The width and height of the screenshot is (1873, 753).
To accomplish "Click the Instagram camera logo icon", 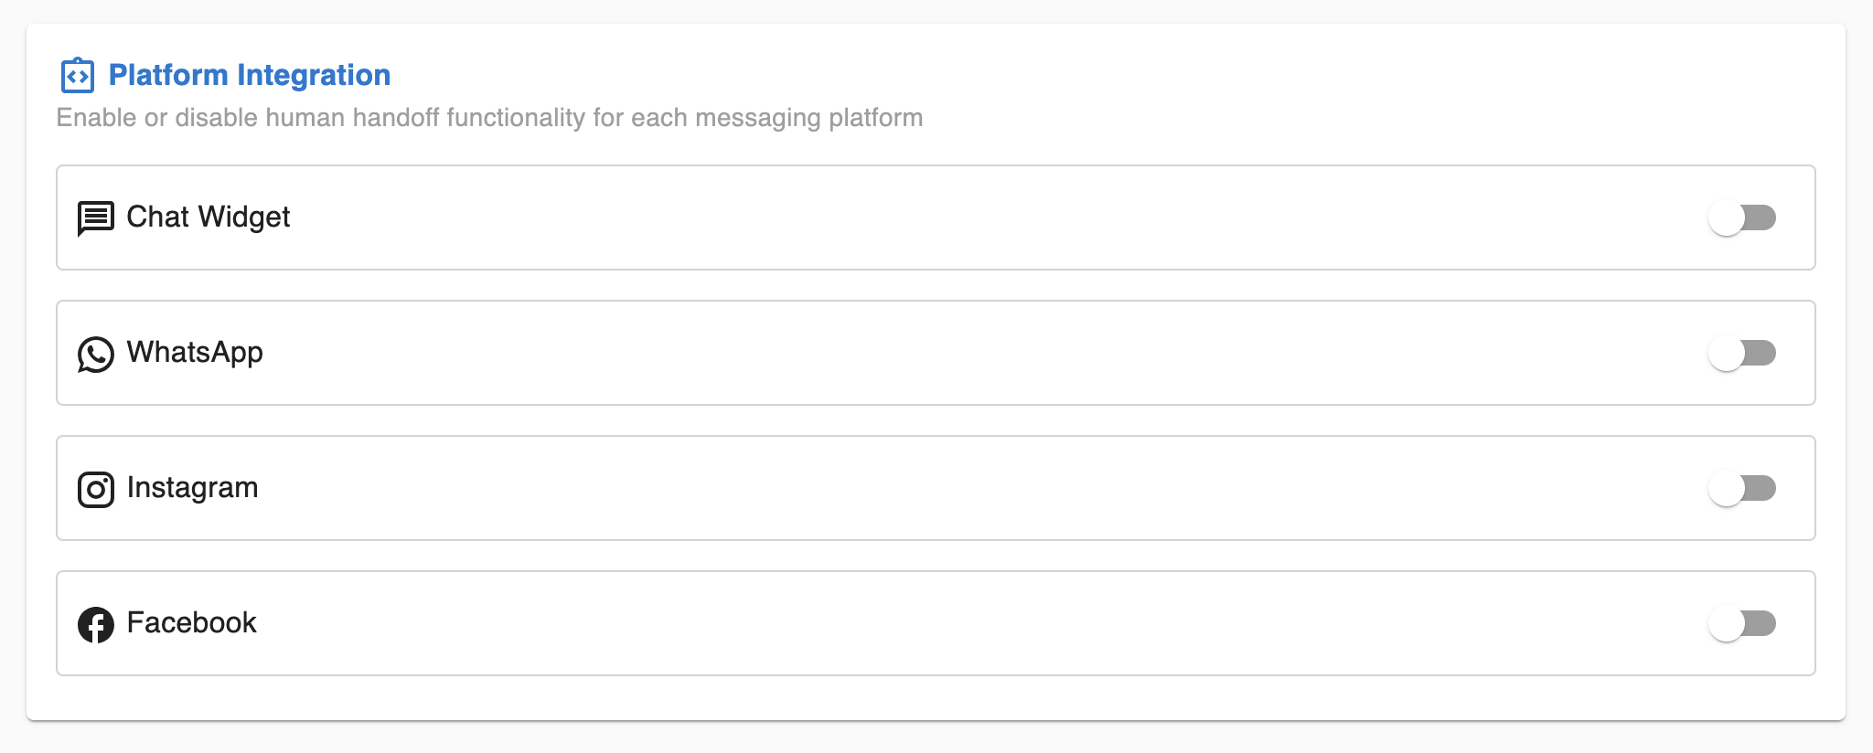I will [96, 490].
